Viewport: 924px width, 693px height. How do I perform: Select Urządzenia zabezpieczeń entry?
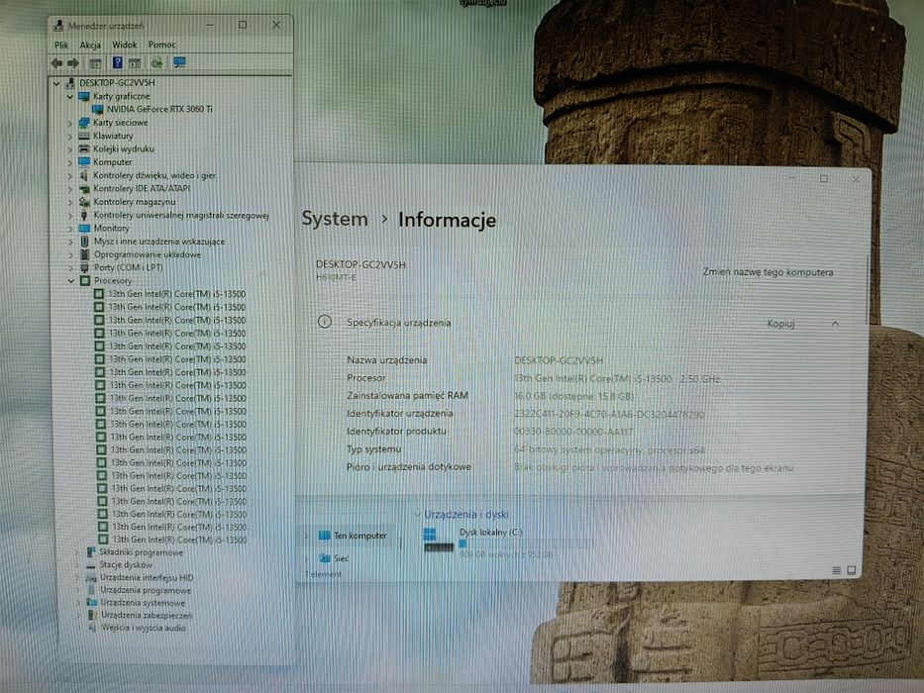(x=147, y=615)
